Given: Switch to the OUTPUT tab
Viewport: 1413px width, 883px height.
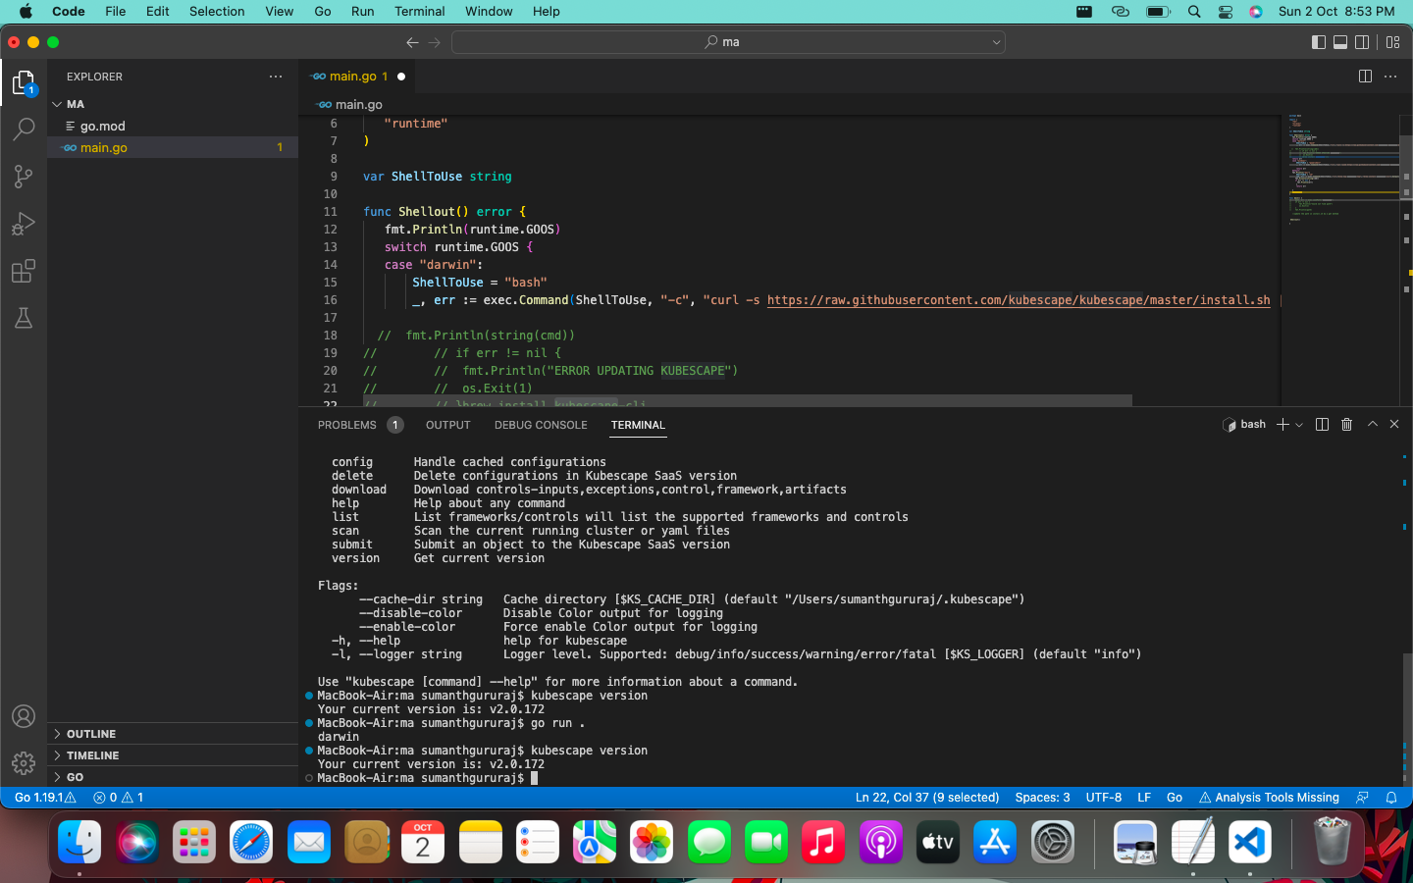Looking at the screenshot, I should tap(448, 425).
